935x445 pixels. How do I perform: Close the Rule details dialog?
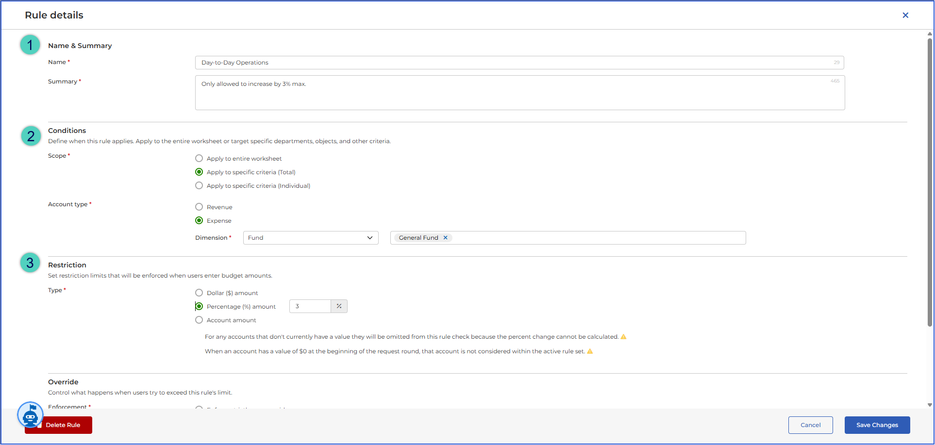[905, 15]
